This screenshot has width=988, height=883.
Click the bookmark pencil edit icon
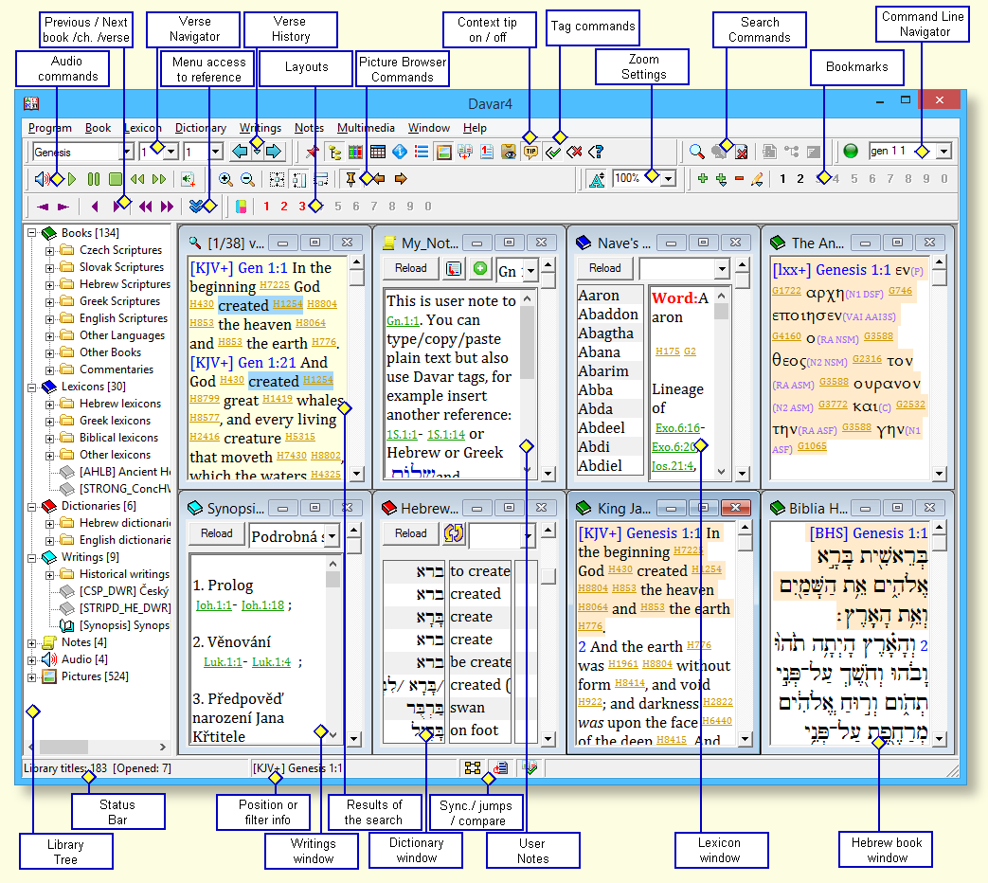[758, 179]
